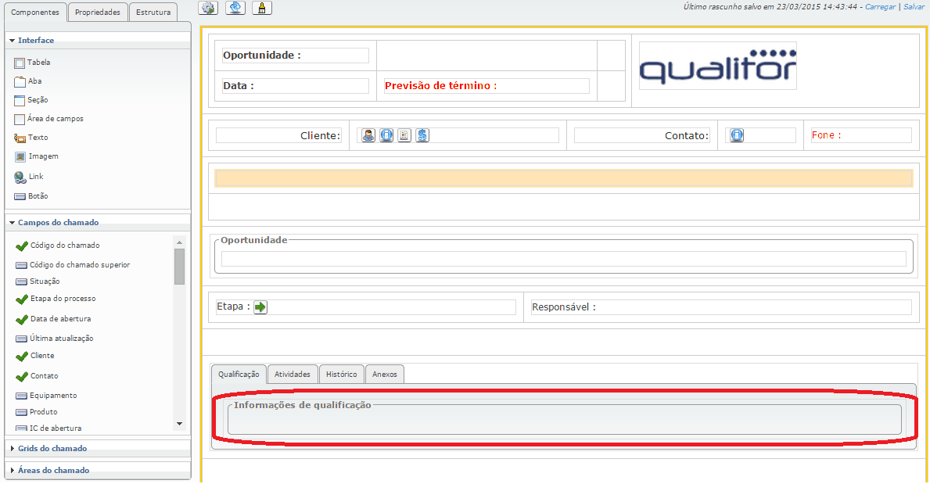The width and height of the screenshot is (930, 484).
Task: Click the blue refresh icon in top toolbar
Action: click(x=235, y=8)
